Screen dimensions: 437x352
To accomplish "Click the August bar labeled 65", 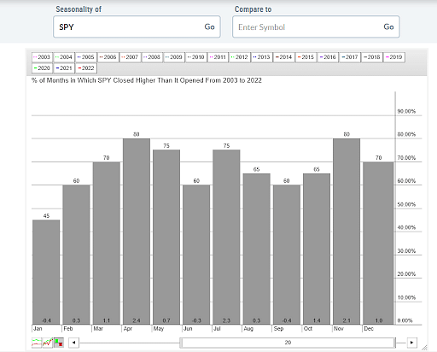I will [257, 249].
